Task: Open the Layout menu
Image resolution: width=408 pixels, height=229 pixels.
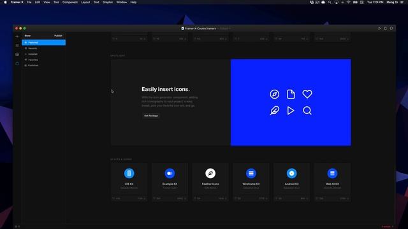Action: 85,2
